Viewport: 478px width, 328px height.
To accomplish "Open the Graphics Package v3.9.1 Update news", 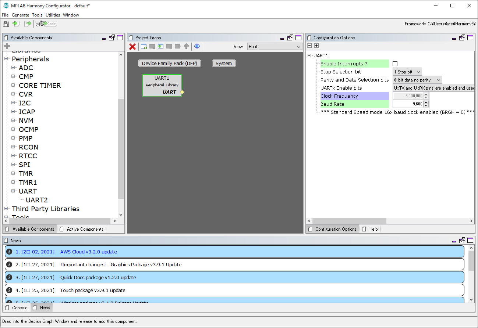I will tap(234, 264).
